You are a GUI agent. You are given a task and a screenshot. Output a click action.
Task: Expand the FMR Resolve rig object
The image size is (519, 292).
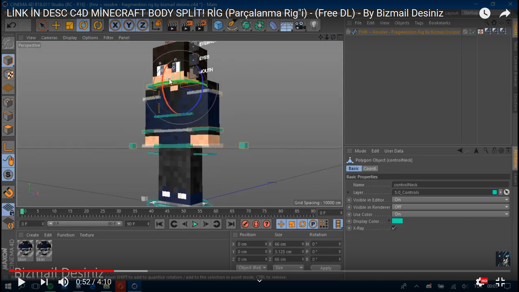348,32
